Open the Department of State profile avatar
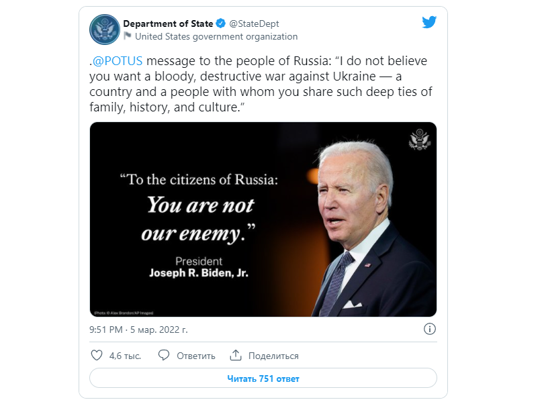Viewport: 542px width, 404px height. point(105,30)
